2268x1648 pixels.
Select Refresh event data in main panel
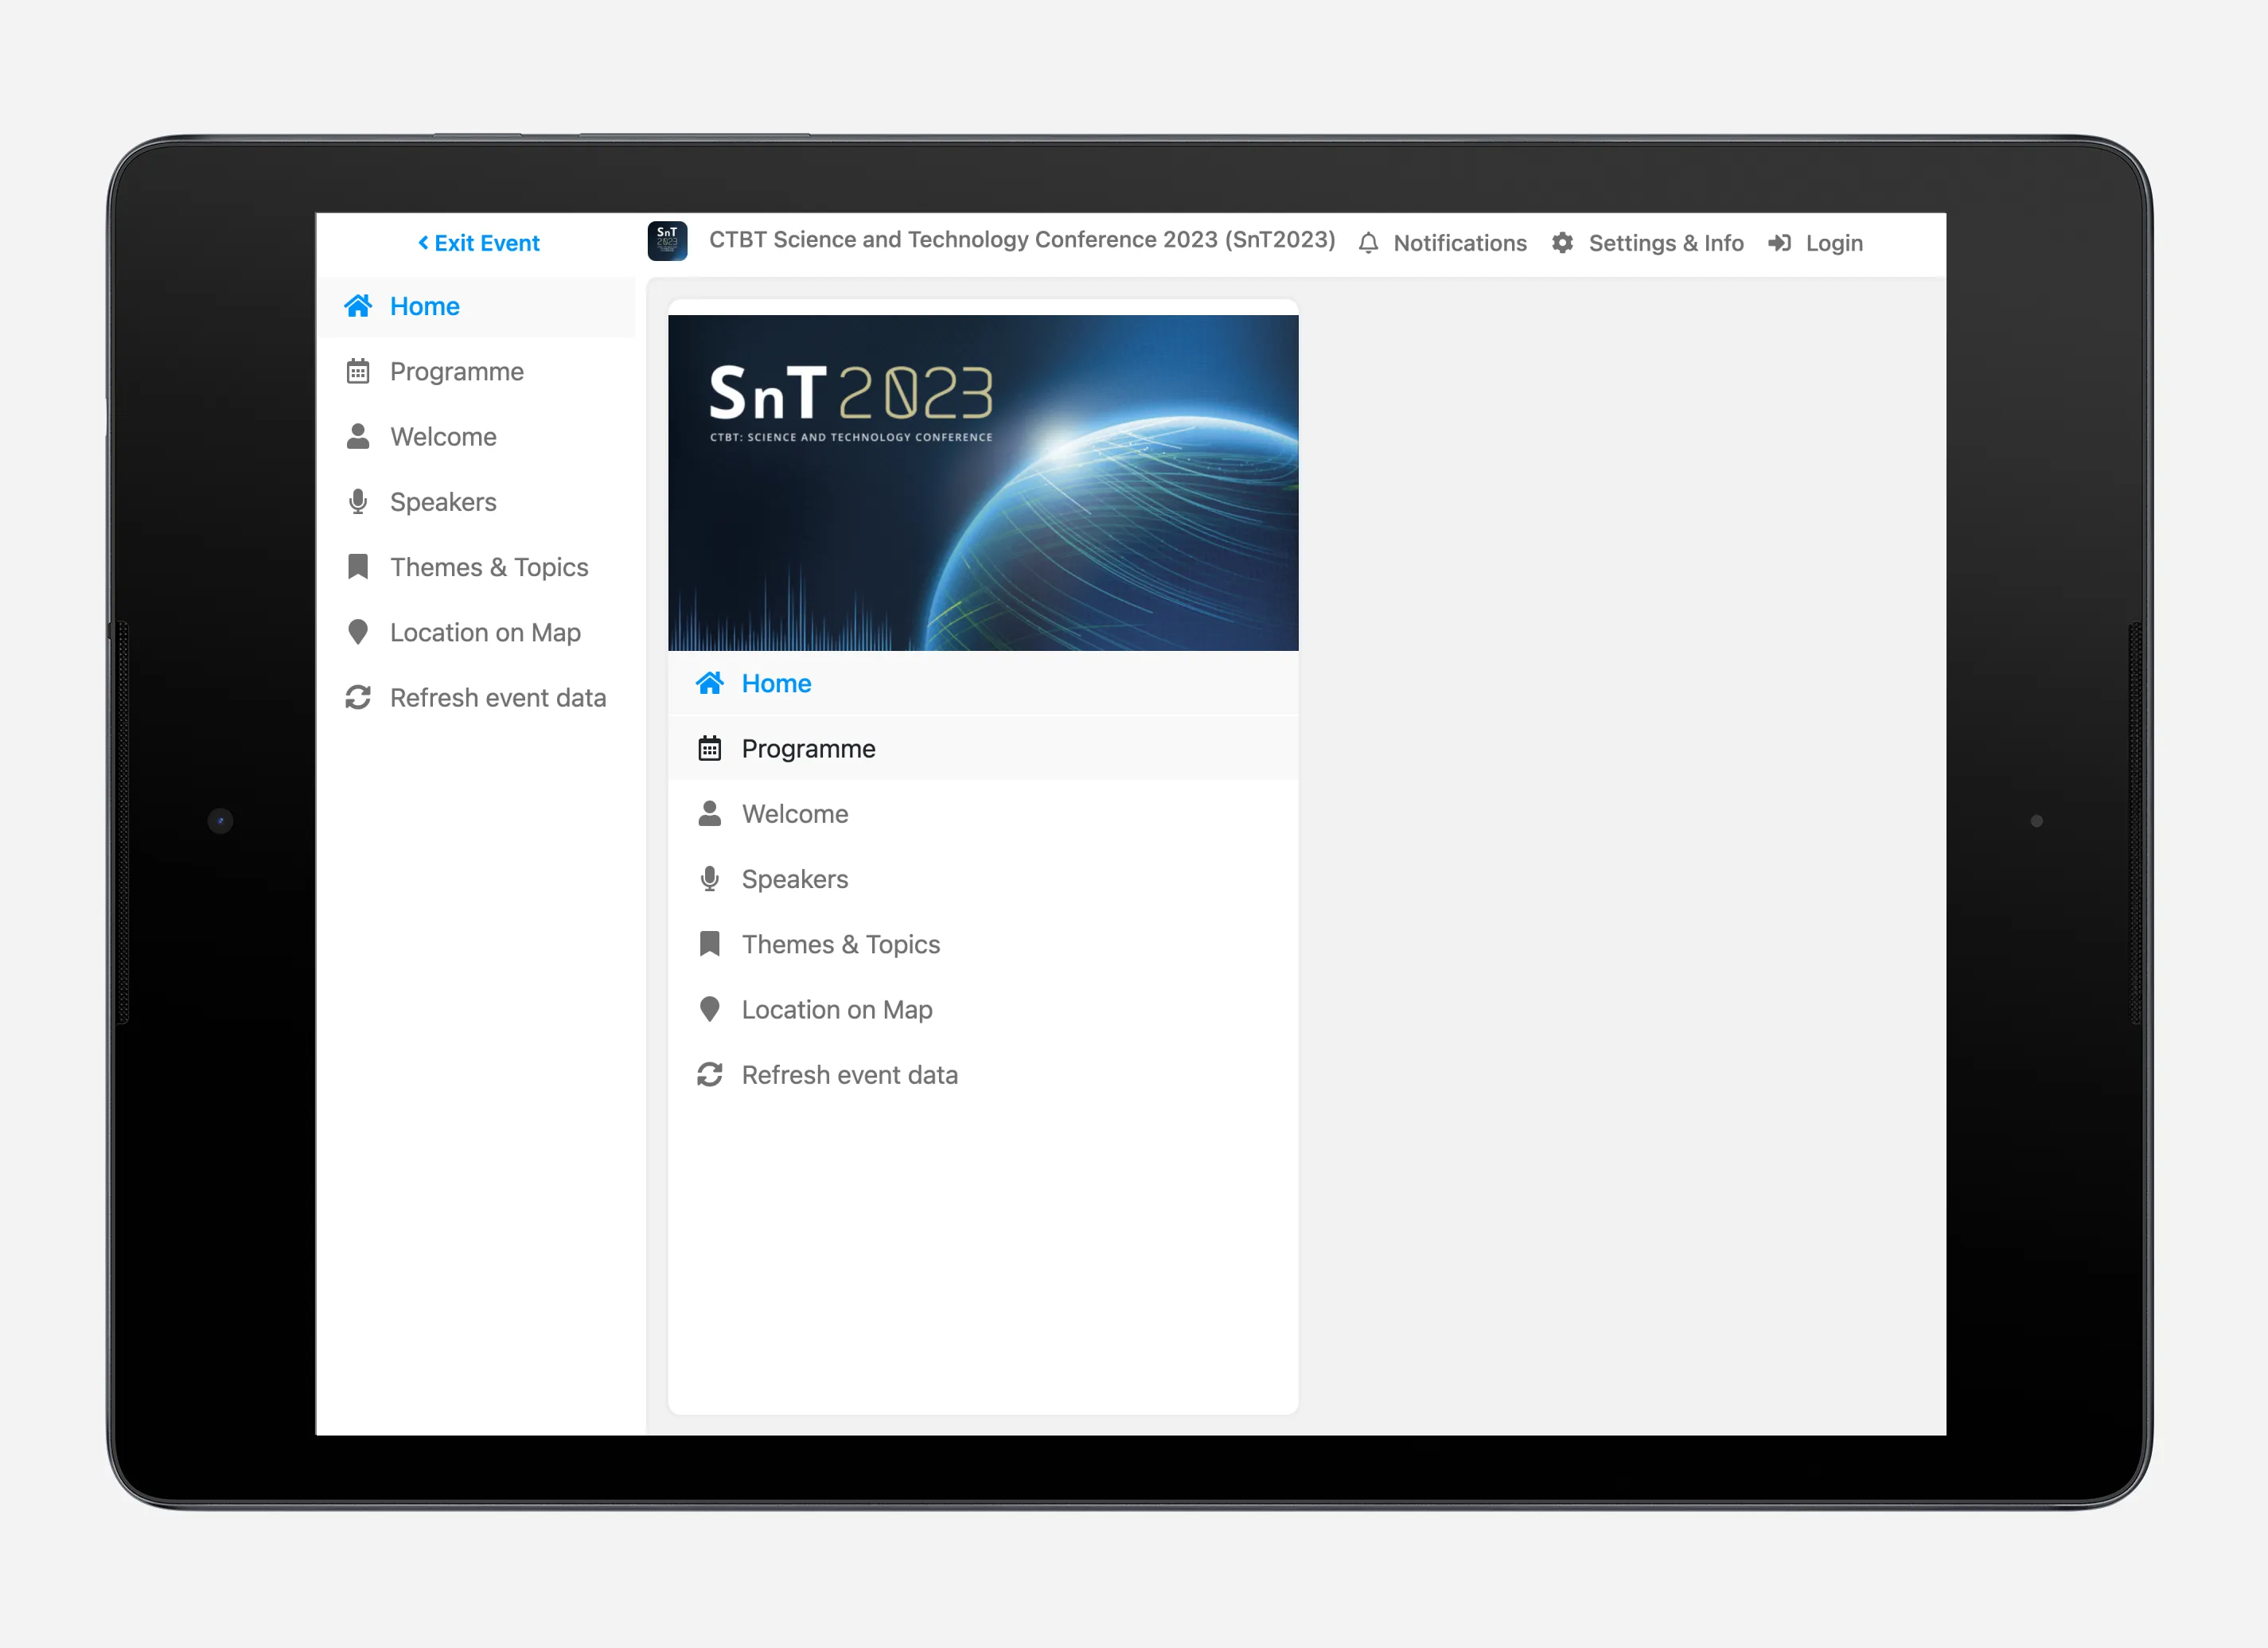(983, 1074)
